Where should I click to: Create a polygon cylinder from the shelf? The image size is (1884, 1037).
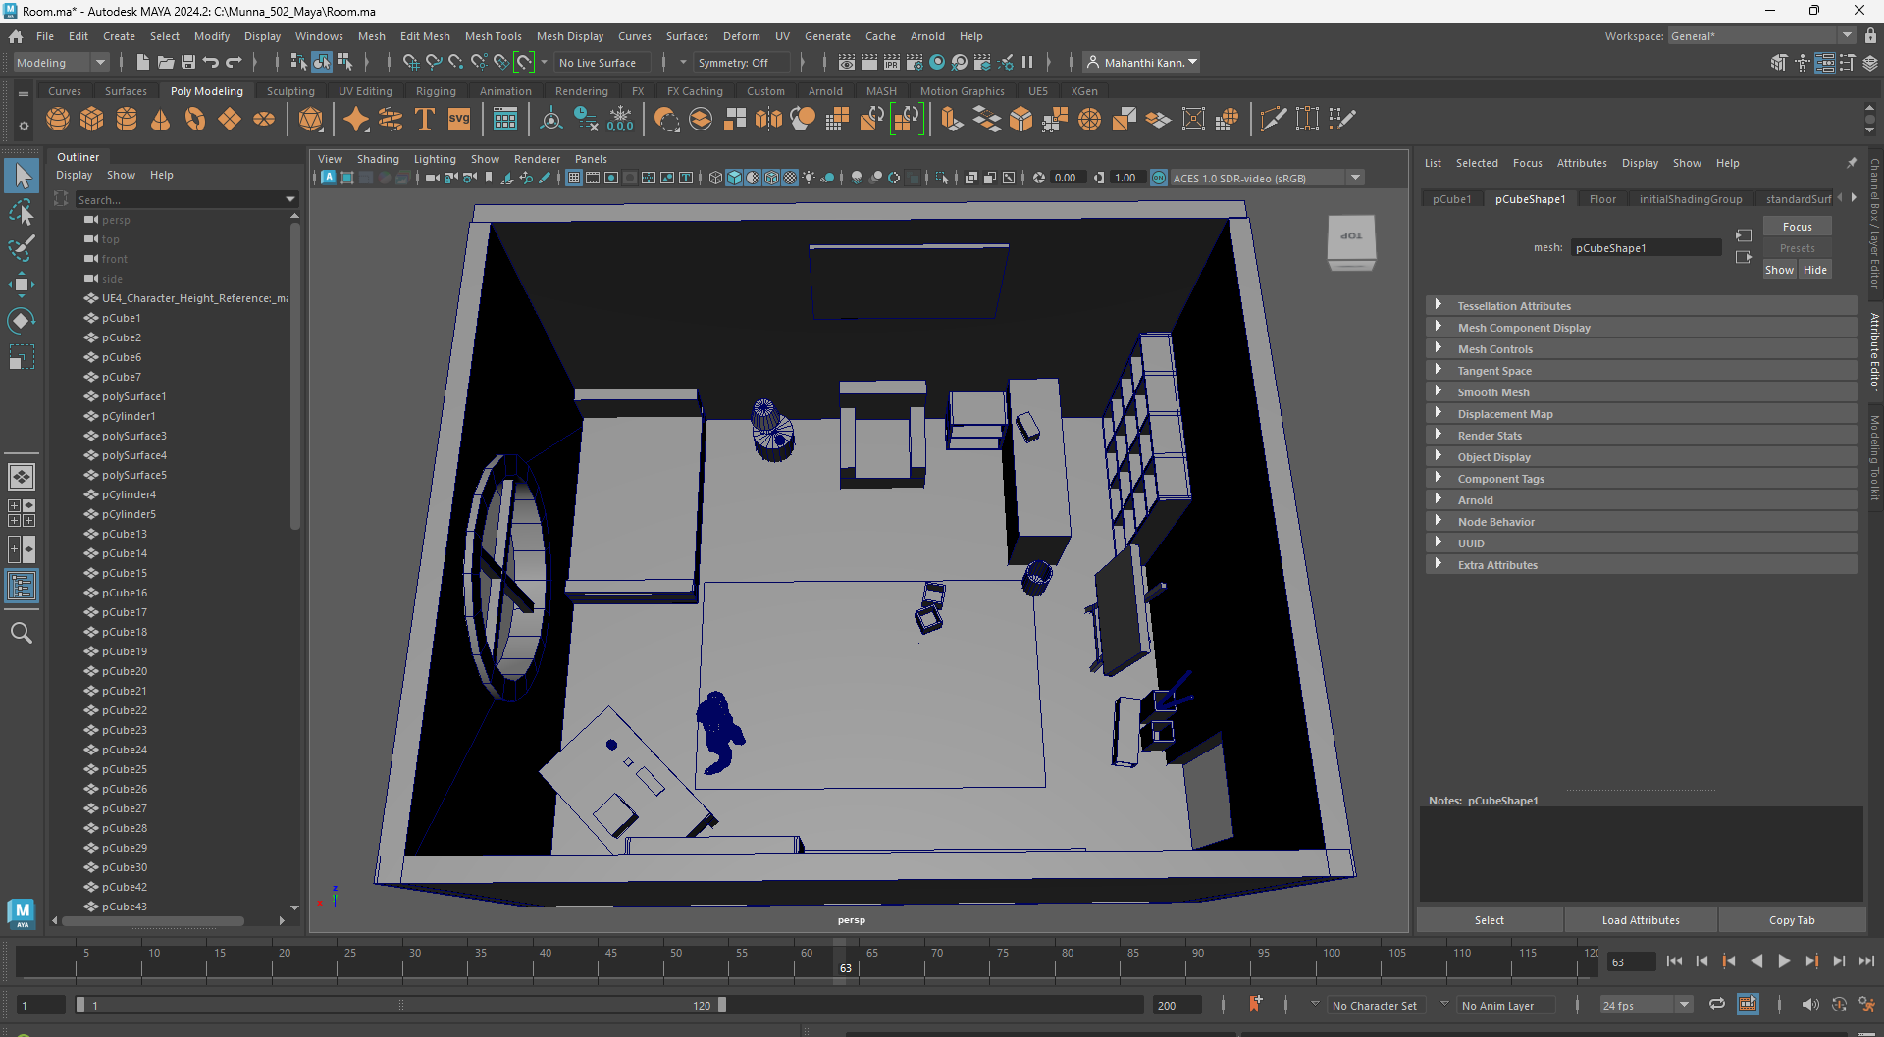pyautogui.click(x=127, y=120)
